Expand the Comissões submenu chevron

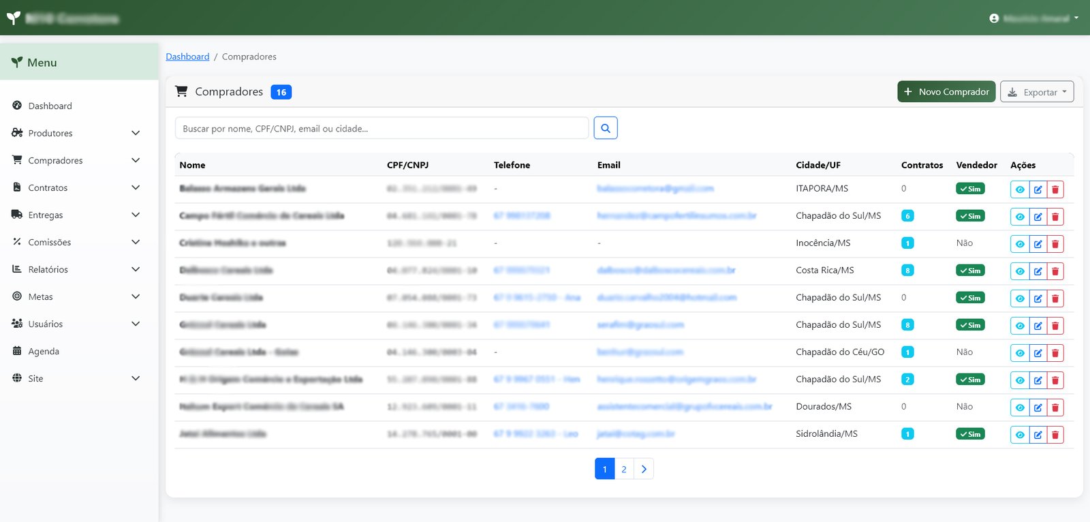136,242
